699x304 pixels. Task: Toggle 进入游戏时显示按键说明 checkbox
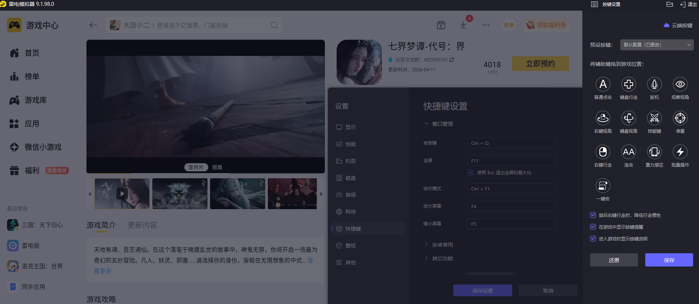tap(593, 239)
